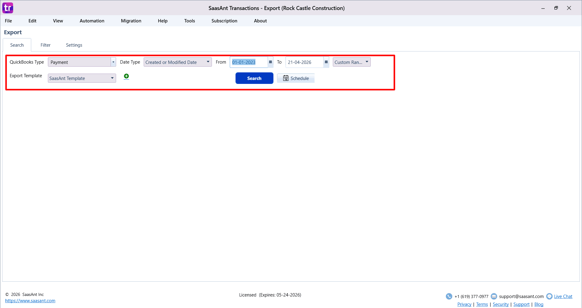Open the View menu

click(x=58, y=21)
